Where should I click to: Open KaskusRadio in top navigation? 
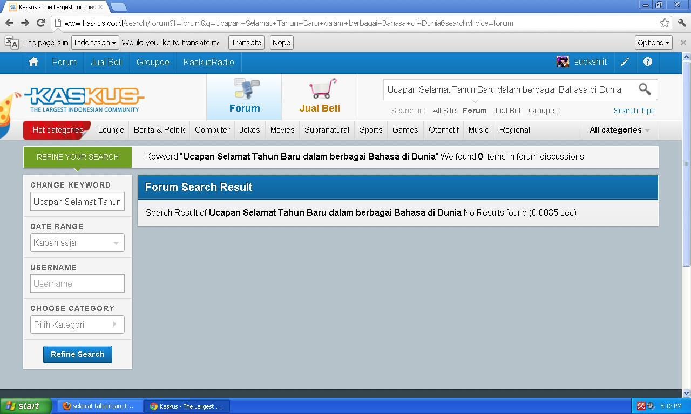pyautogui.click(x=209, y=62)
